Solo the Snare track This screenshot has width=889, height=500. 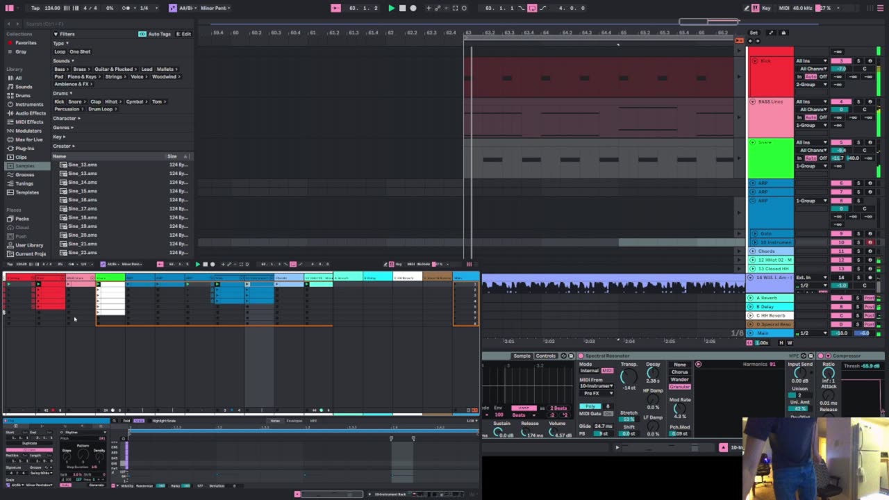[858, 142]
